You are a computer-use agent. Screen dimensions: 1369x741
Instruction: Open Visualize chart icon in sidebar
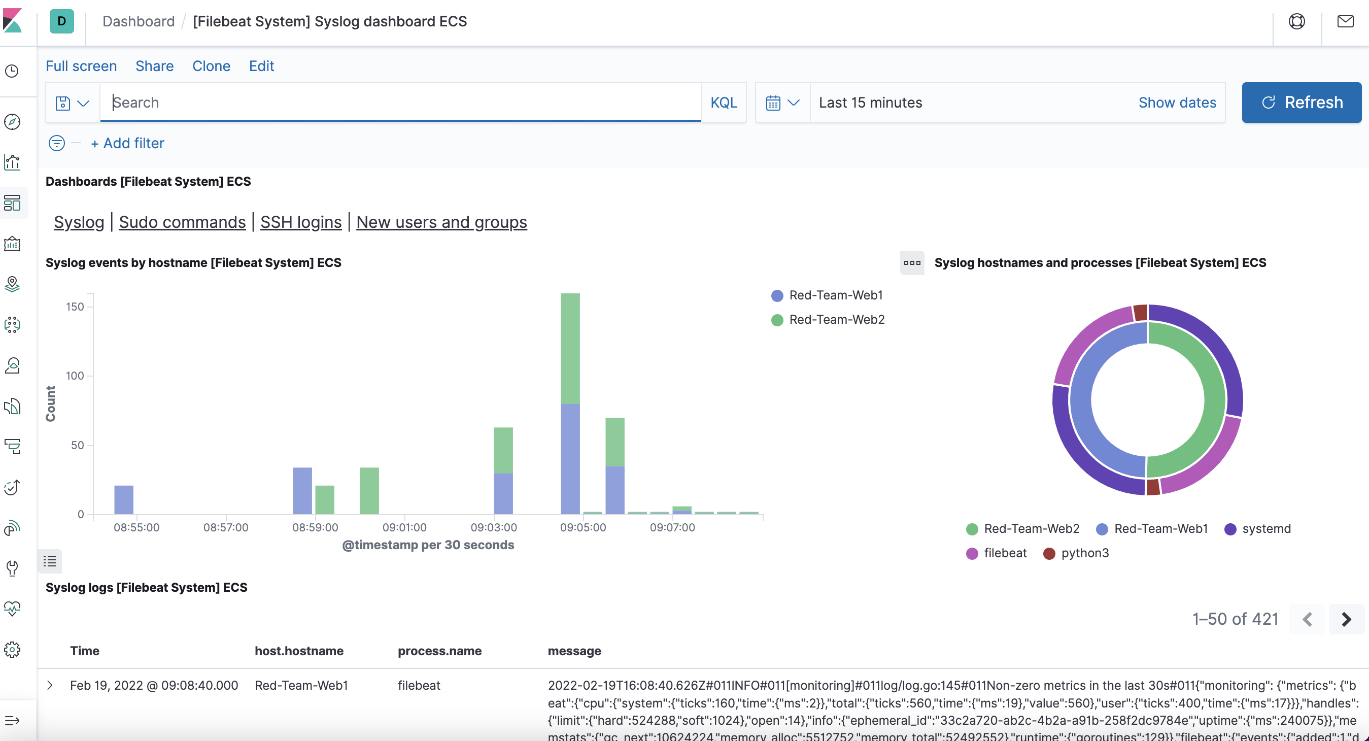[x=12, y=162]
